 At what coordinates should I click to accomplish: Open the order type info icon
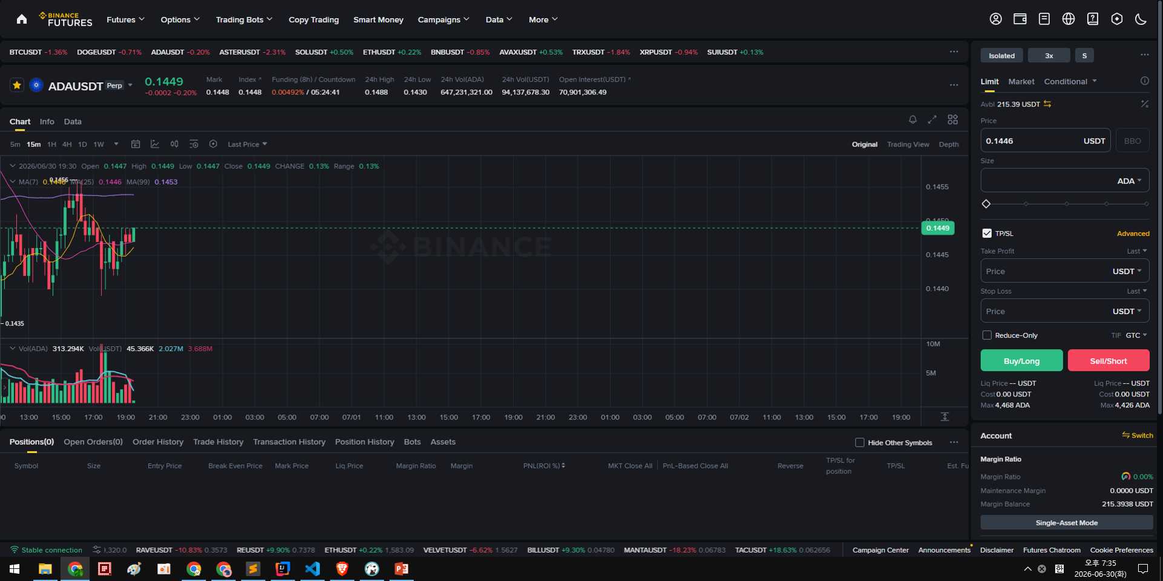pos(1144,81)
